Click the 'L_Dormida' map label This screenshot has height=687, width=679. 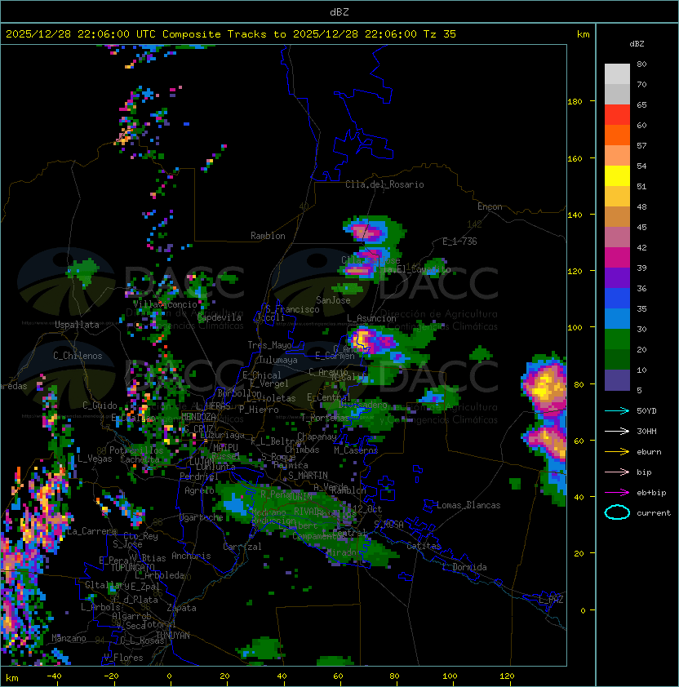[464, 567]
